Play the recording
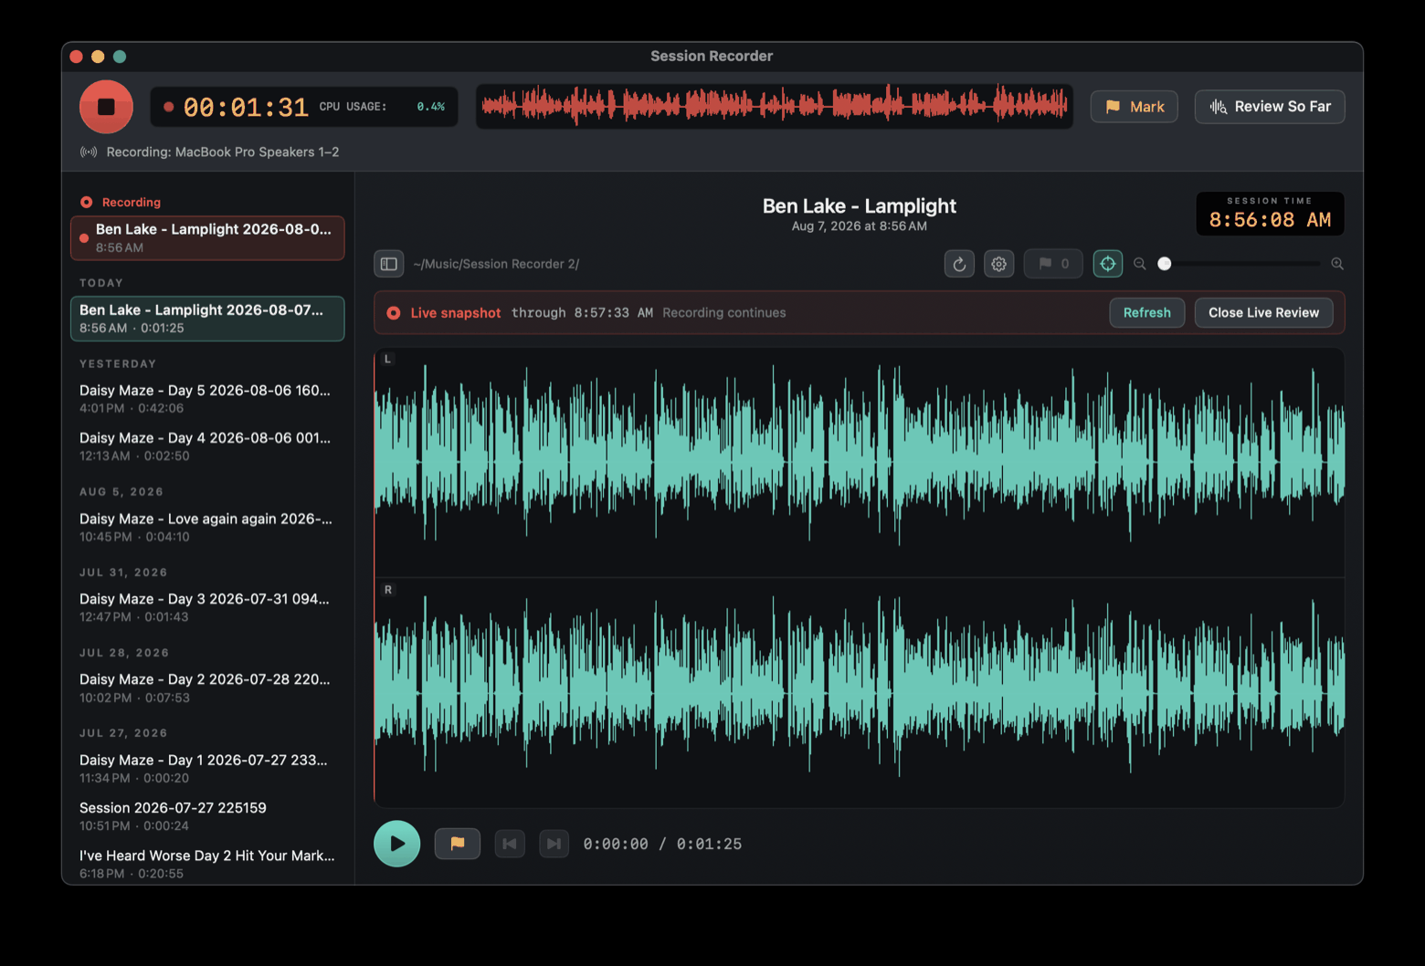 (x=397, y=844)
